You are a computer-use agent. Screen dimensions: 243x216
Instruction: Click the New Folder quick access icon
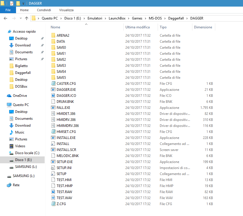[18, 3]
